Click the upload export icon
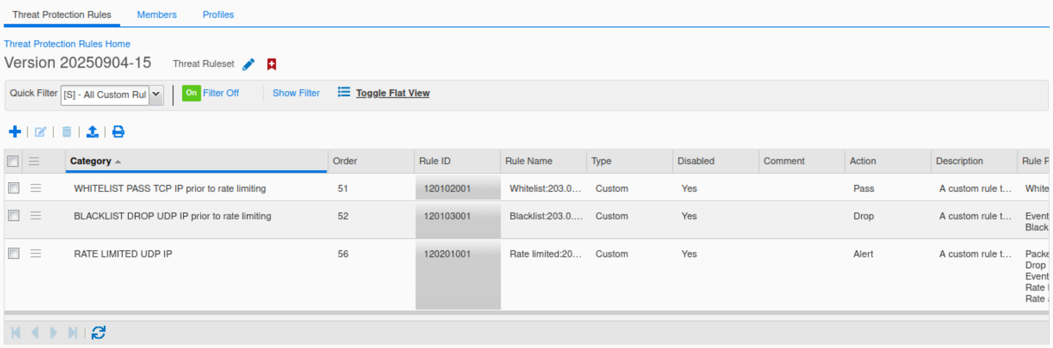 (x=92, y=132)
